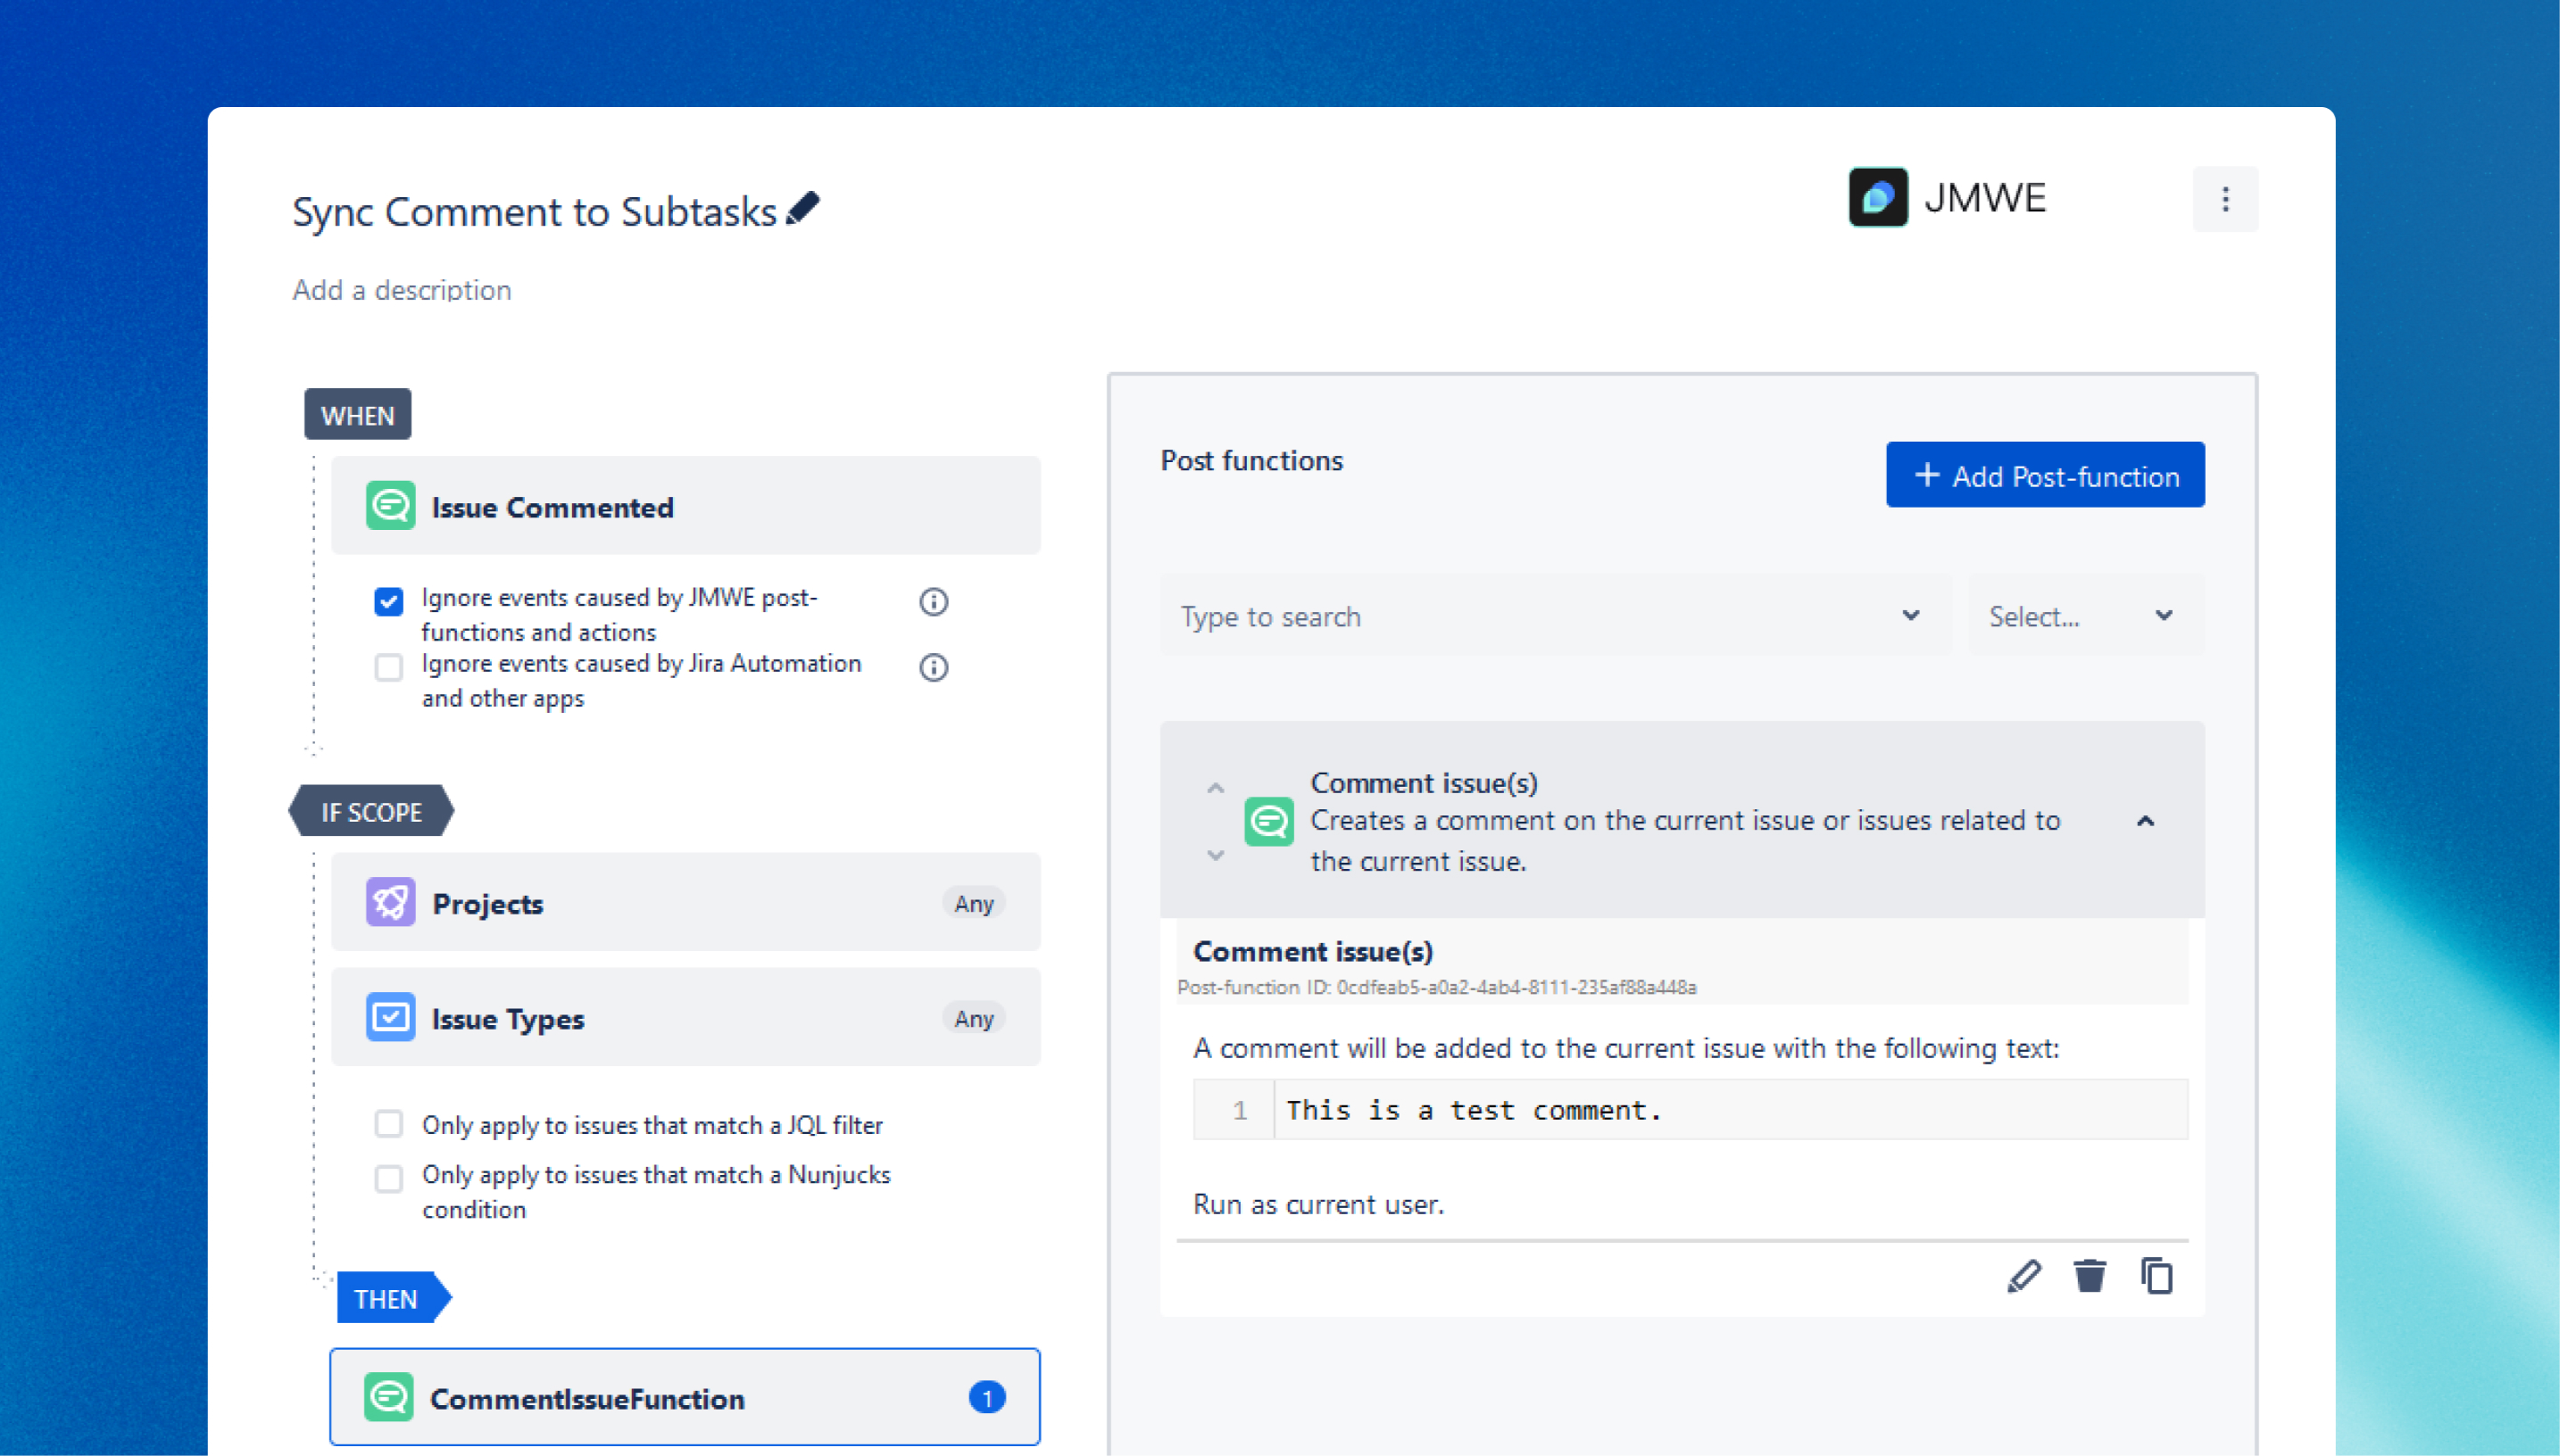
Task: Open the Select... dropdown
Action: [2084, 616]
